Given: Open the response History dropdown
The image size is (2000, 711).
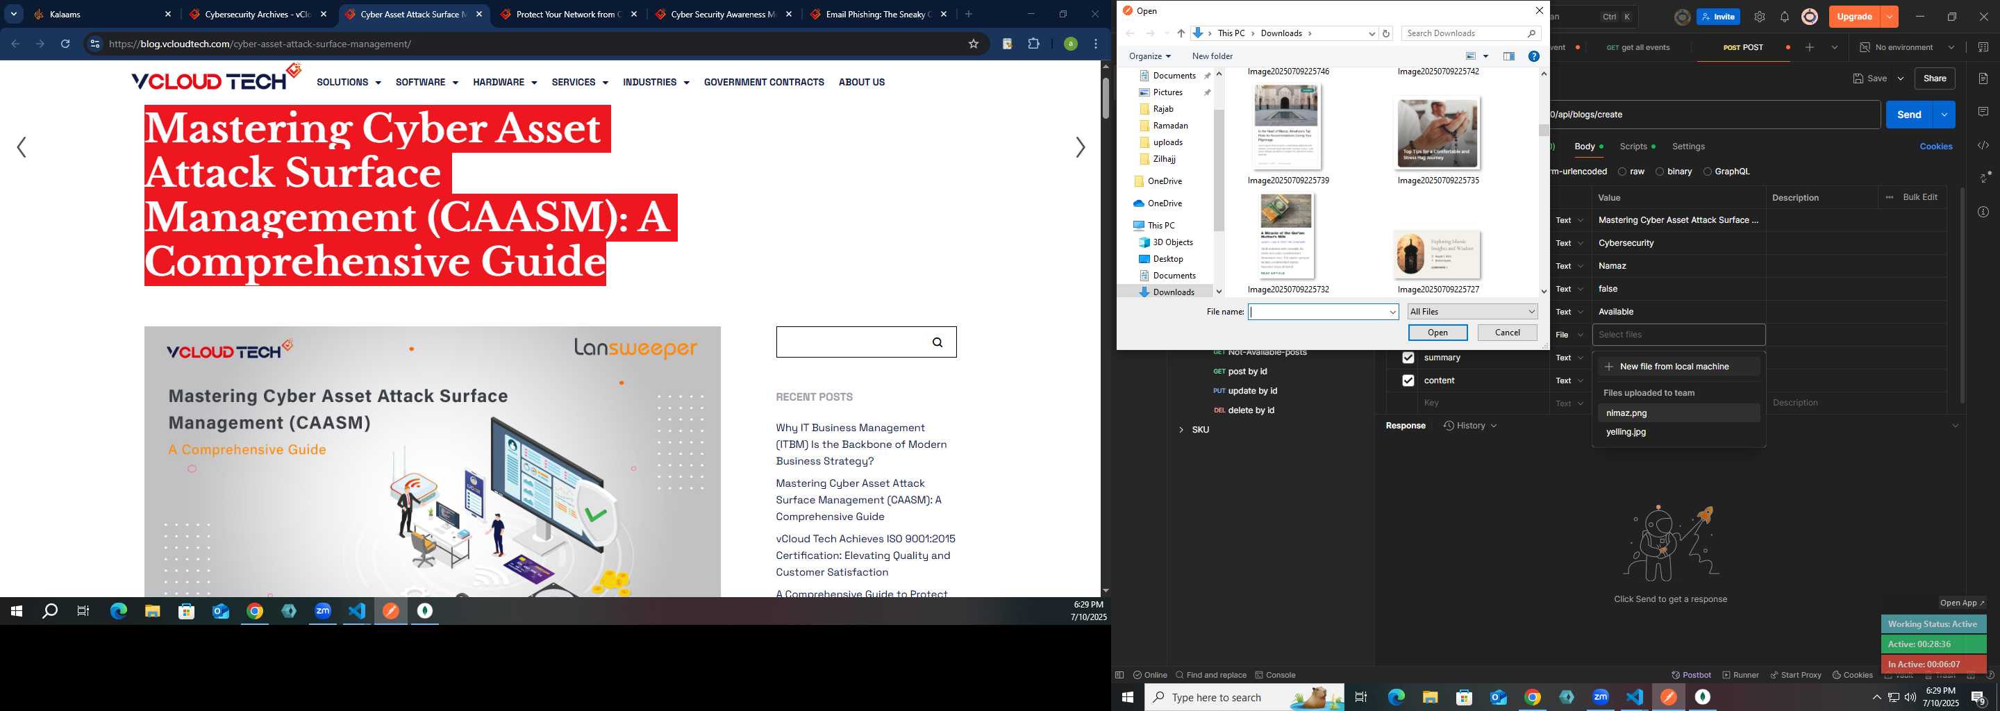Looking at the screenshot, I should pos(1469,426).
